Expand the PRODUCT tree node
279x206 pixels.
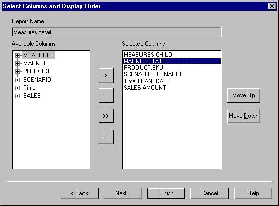pyautogui.click(x=17, y=71)
